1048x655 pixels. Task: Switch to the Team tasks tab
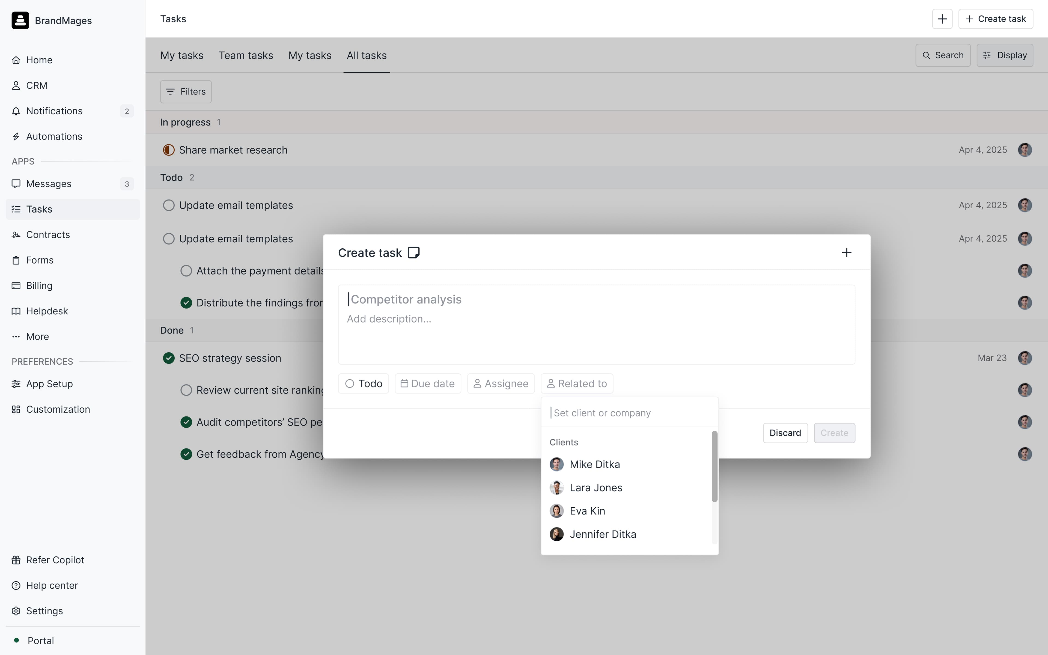(246, 55)
